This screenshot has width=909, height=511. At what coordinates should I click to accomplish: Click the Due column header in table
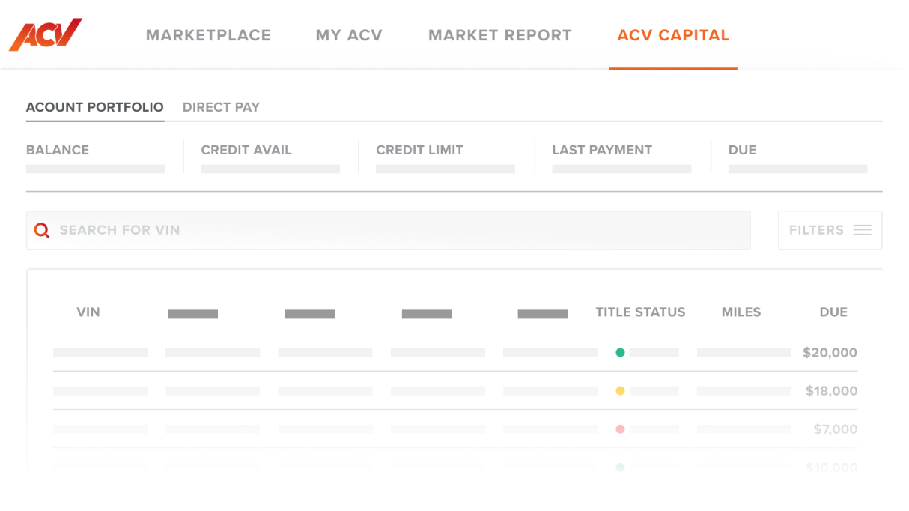click(x=833, y=312)
